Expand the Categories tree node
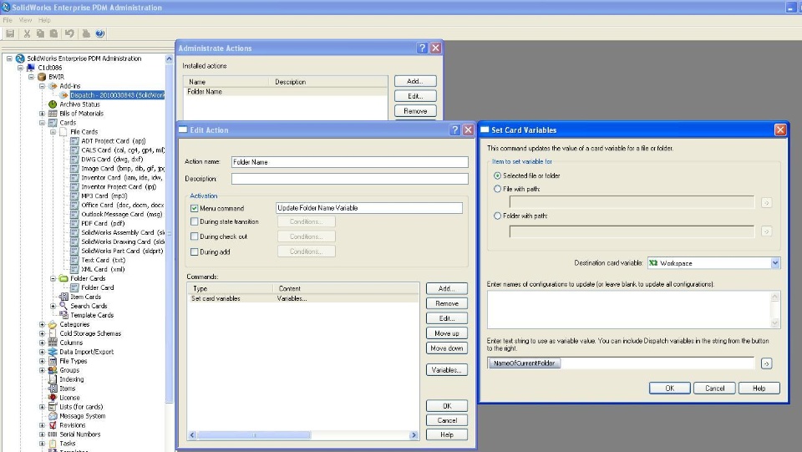The width and height of the screenshot is (802, 452). pyautogui.click(x=42, y=325)
